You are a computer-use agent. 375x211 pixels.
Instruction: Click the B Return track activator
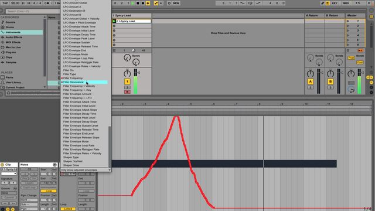(330, 82)
